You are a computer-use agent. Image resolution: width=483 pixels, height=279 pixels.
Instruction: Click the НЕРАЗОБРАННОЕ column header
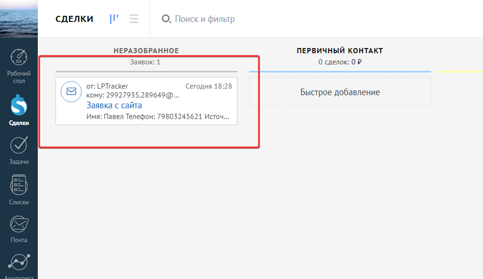pyautogui.click(x=146, y=51)
